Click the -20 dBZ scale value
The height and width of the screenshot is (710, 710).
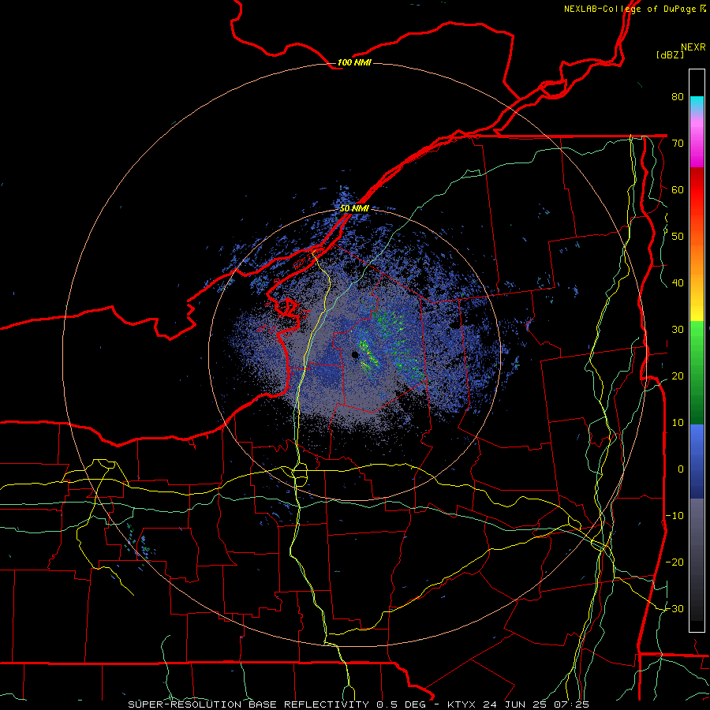tap(674, 562)
